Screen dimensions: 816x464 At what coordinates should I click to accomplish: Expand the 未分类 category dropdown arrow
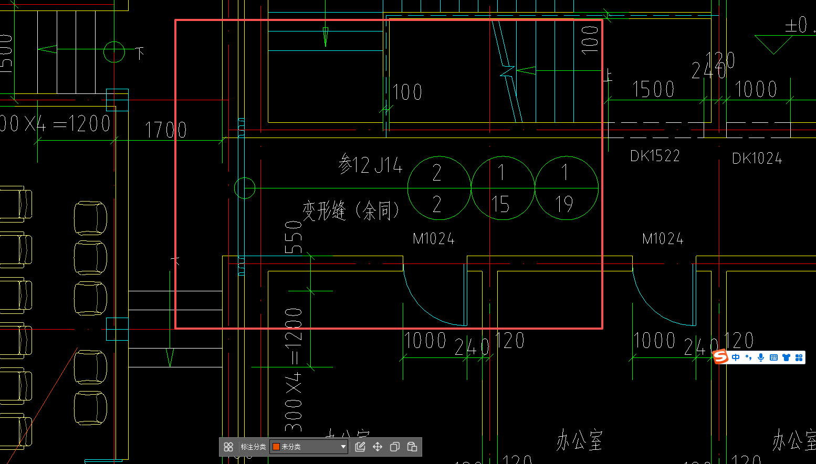(343, 447)
